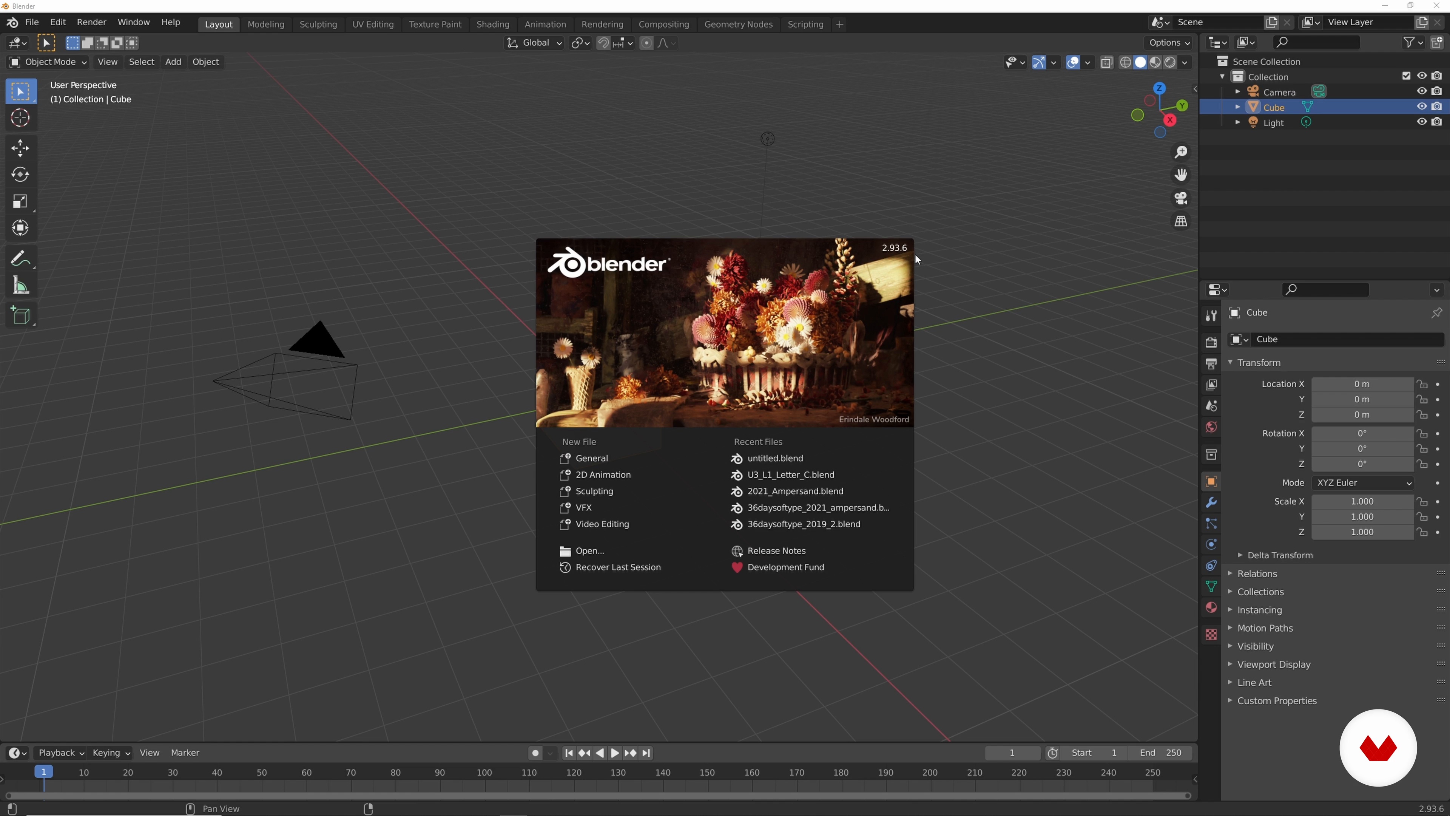Pin the Cube properties context

click(1436, 313)
